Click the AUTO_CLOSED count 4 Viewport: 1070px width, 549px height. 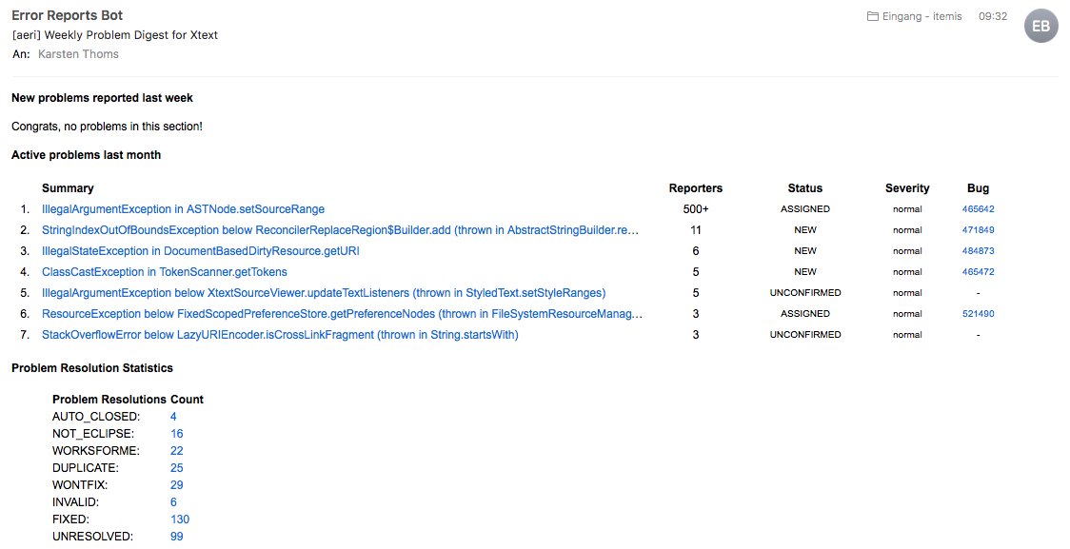coord(173,416)
